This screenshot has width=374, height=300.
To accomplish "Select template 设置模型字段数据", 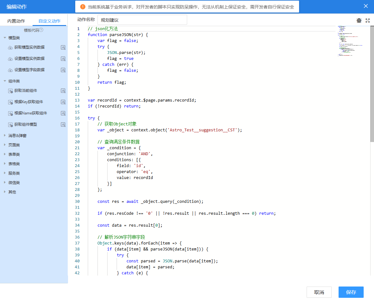I will [x=29, y=70].
